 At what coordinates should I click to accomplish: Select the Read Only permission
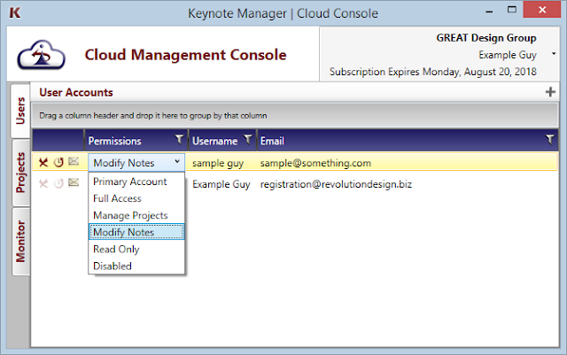(116, 249)
